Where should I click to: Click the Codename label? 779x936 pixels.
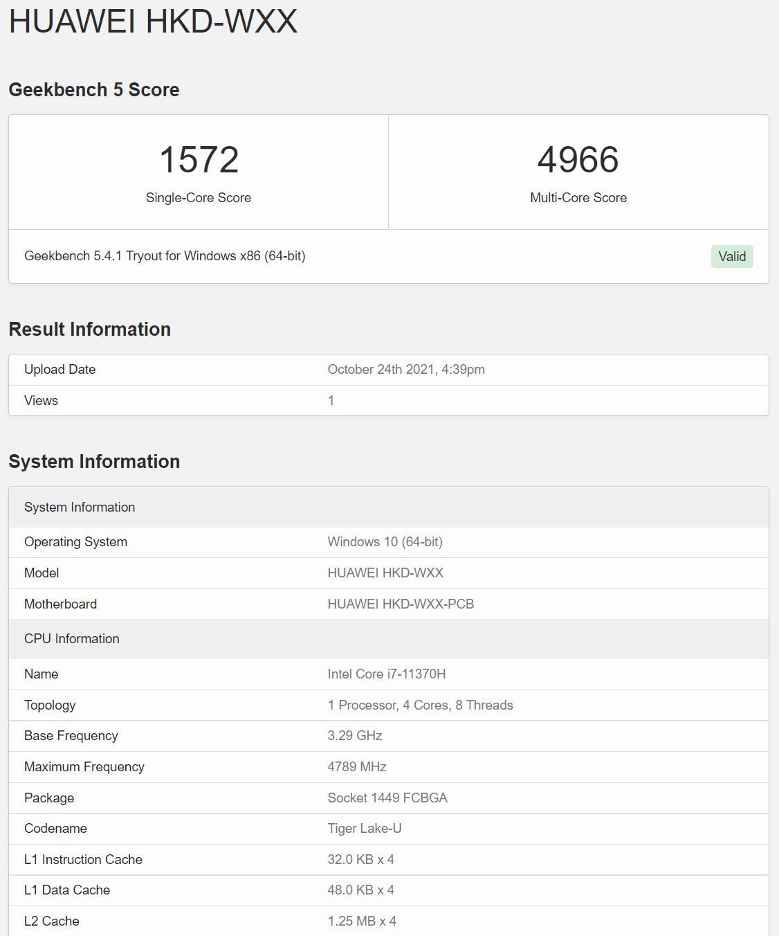[x=56, y=829]
